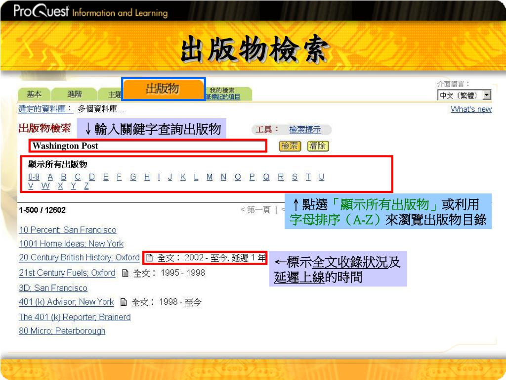Browse publications under letter D
This screenshot has width=506, height=380.
point(92,177)
